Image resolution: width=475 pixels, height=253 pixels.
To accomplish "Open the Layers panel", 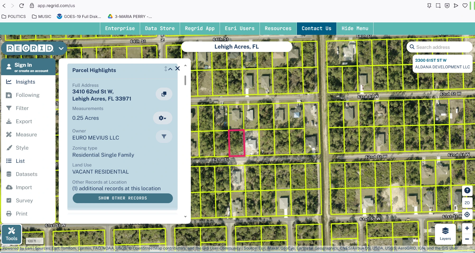I will point(445,234).
